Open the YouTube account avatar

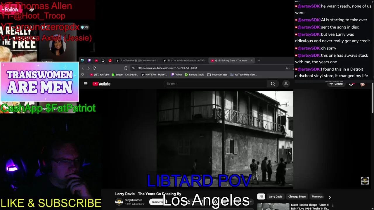point(363,84)
